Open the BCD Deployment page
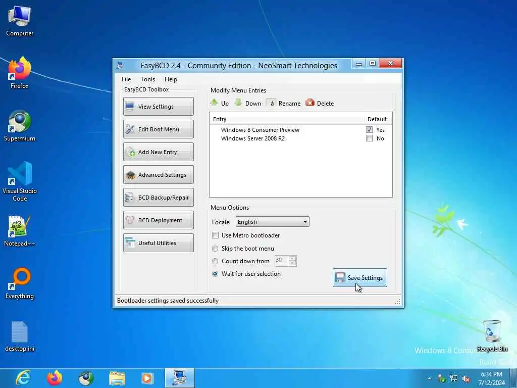 point(158,220)
